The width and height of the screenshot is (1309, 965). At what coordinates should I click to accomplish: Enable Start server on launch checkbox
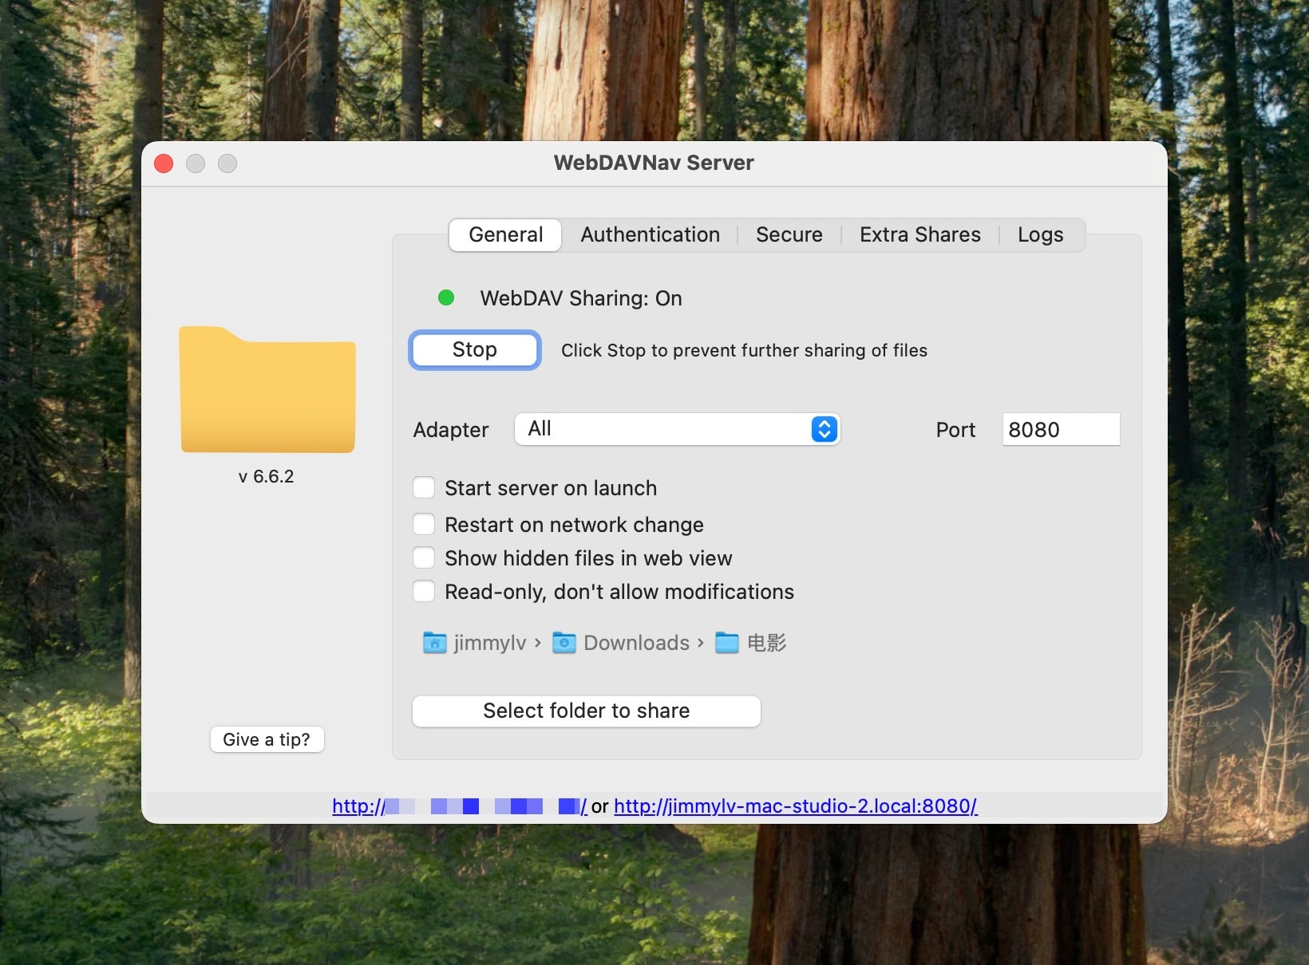[424, 487]
